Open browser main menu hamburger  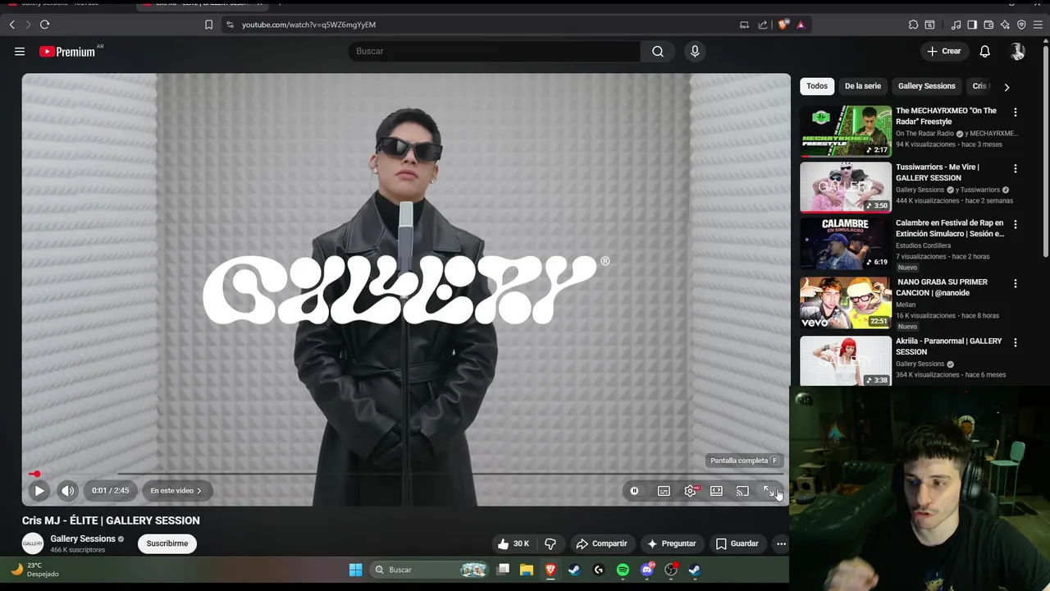click(x=1039, y=25)
